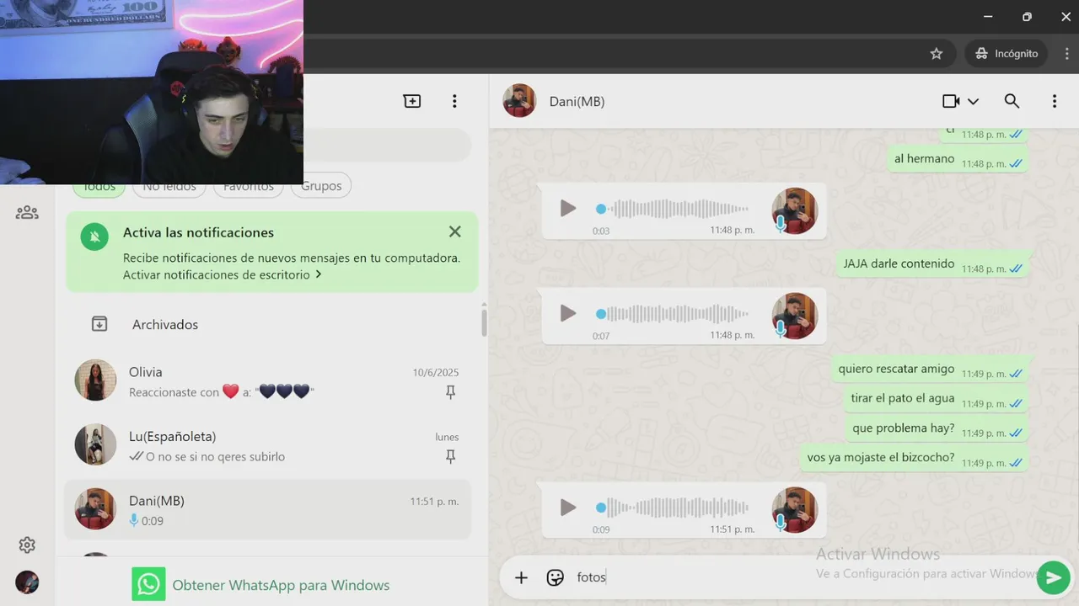
Task: Open chat list menu three dots
Action: pos(454,101)
